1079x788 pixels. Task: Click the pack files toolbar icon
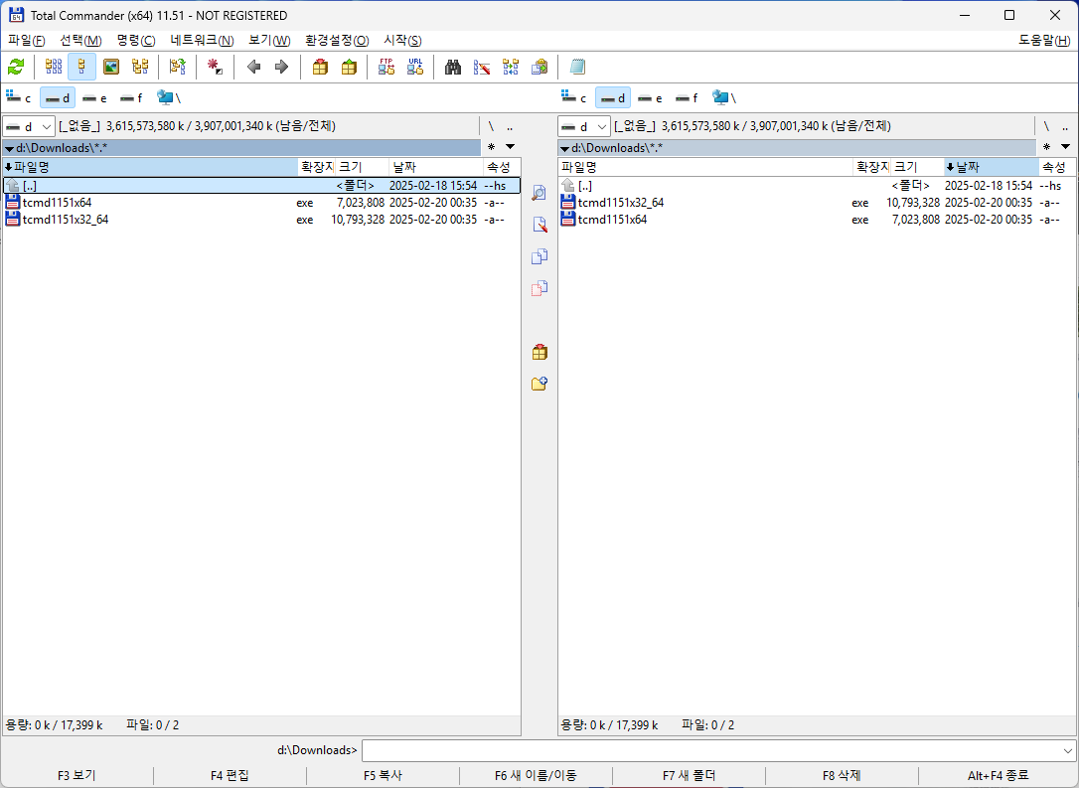(320, 67)
